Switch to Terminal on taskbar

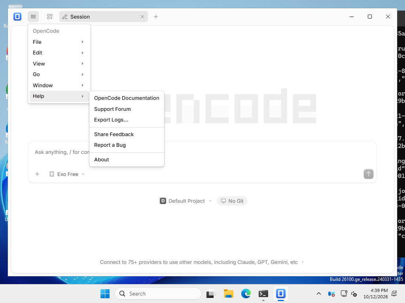[x=263, y=294]
